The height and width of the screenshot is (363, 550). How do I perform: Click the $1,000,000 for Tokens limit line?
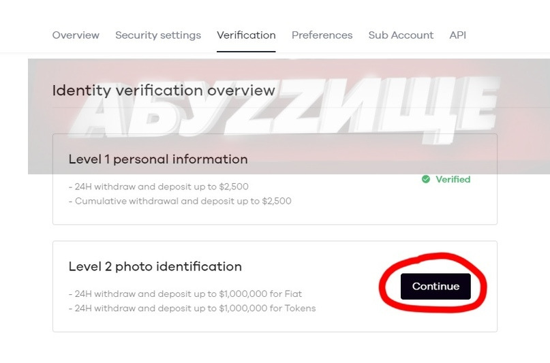tap(192, 309)
